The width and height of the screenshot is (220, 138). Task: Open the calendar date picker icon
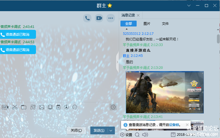click(173, 135)
